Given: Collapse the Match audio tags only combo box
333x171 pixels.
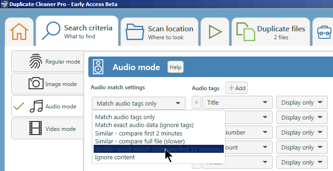Looking at the screenshot, I should tap(139, 103).
